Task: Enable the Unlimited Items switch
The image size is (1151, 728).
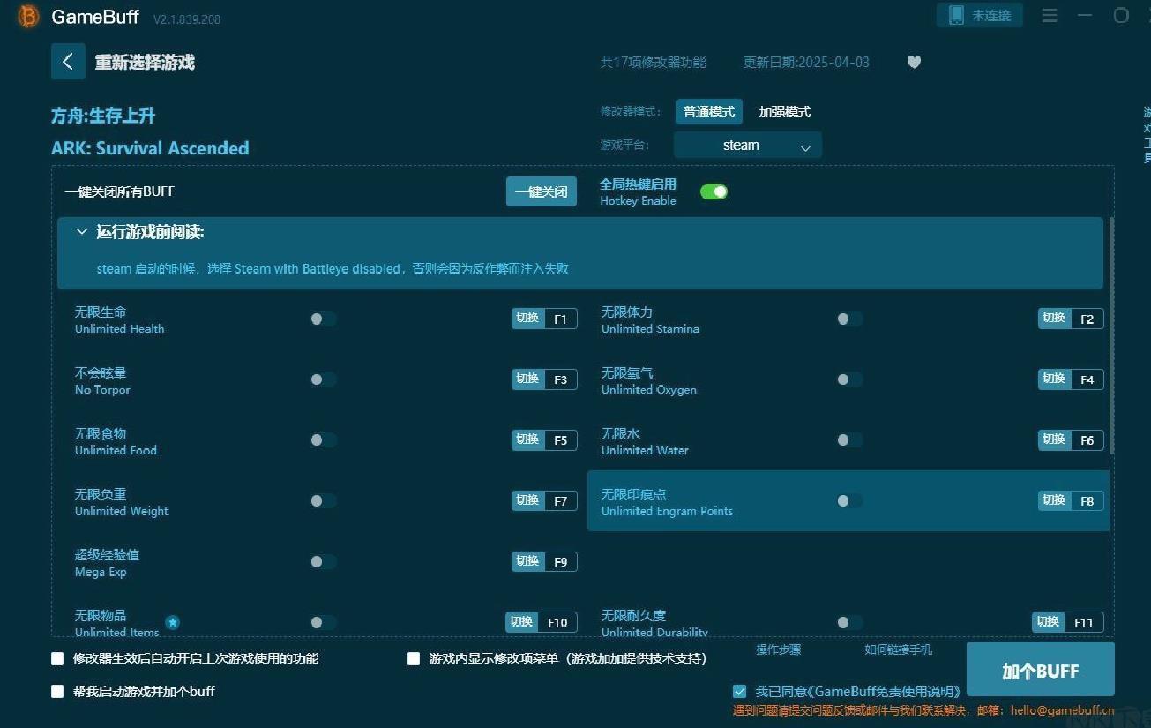Action: pyautogui.click(x=323, y=622)
